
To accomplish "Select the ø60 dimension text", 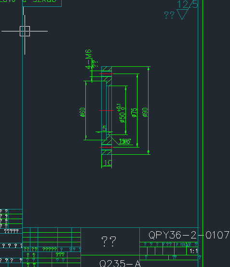I will tap(82, 112).
